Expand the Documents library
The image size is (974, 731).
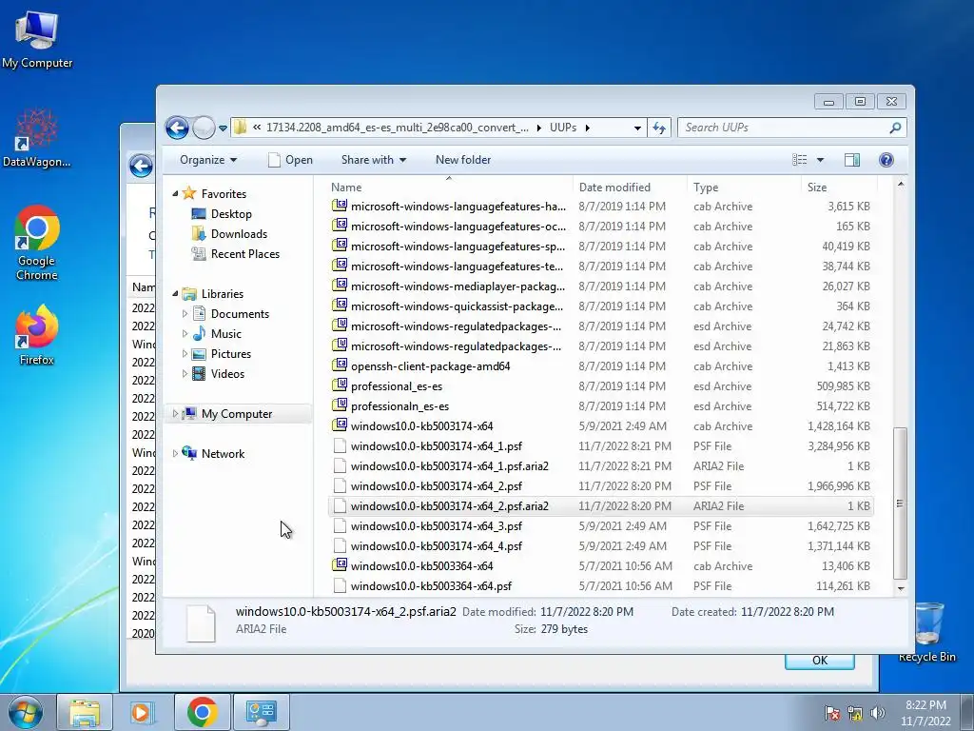pos(185,314)
